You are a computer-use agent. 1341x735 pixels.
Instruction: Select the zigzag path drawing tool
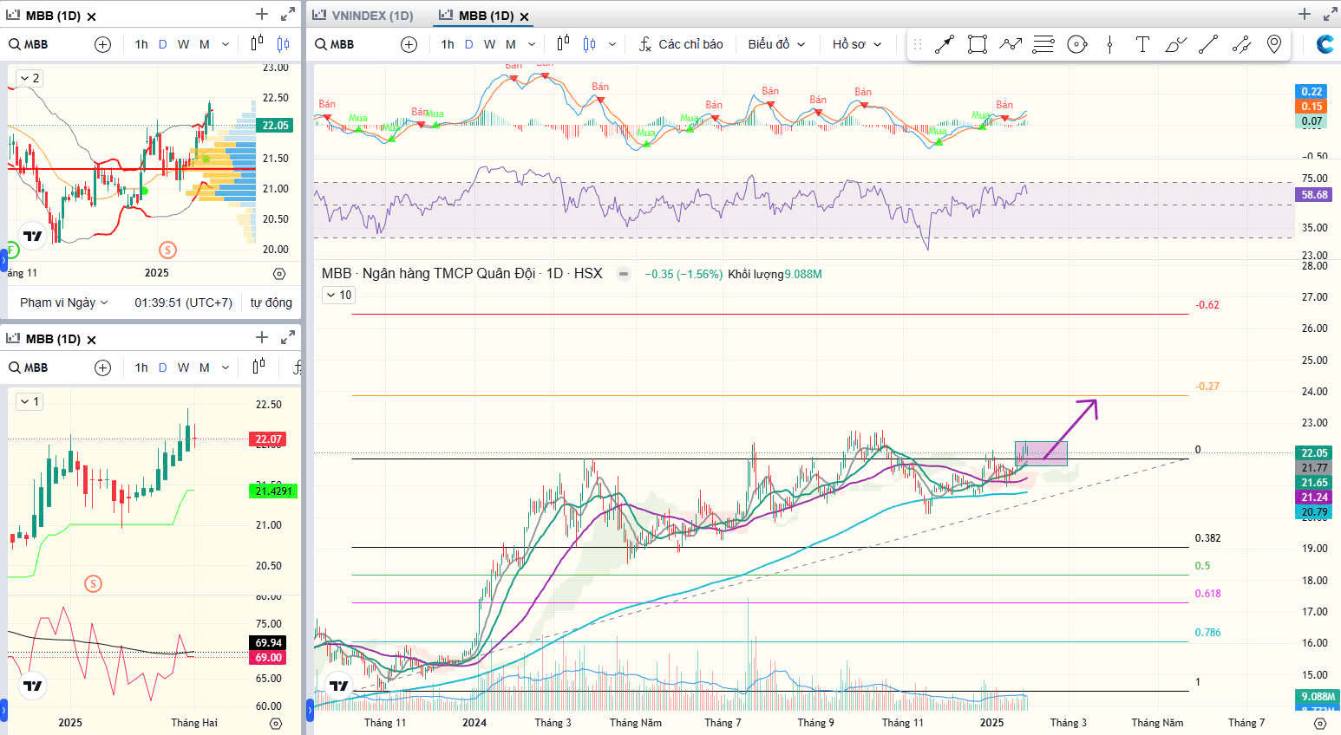(x=1011, y=44)
